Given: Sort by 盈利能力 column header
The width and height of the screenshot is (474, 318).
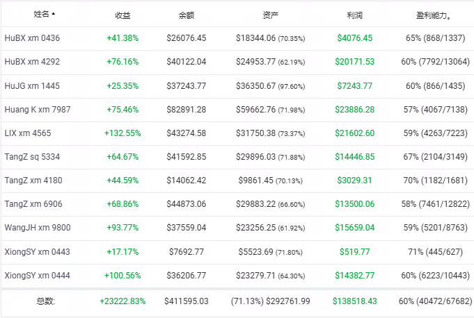Looking at the screenshot, I should click(434, 15).
